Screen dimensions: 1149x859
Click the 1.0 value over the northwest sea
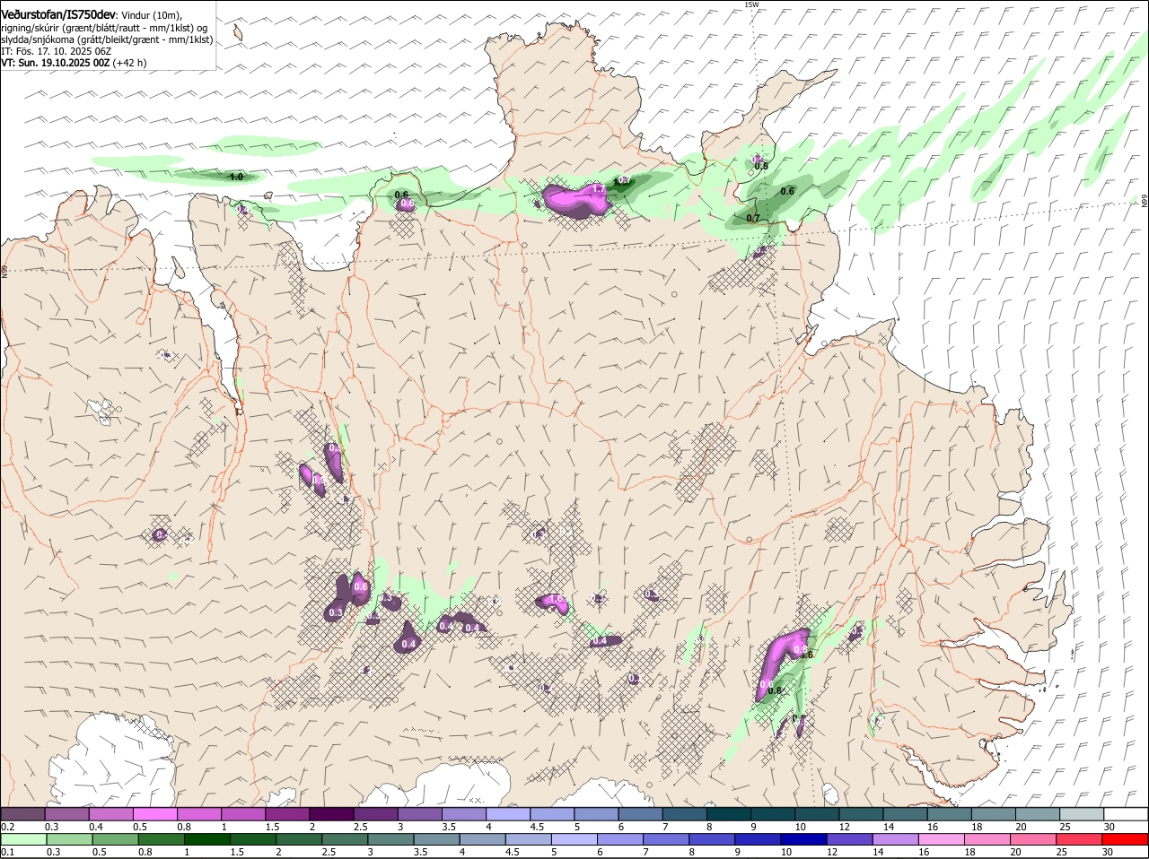point(236,178)
